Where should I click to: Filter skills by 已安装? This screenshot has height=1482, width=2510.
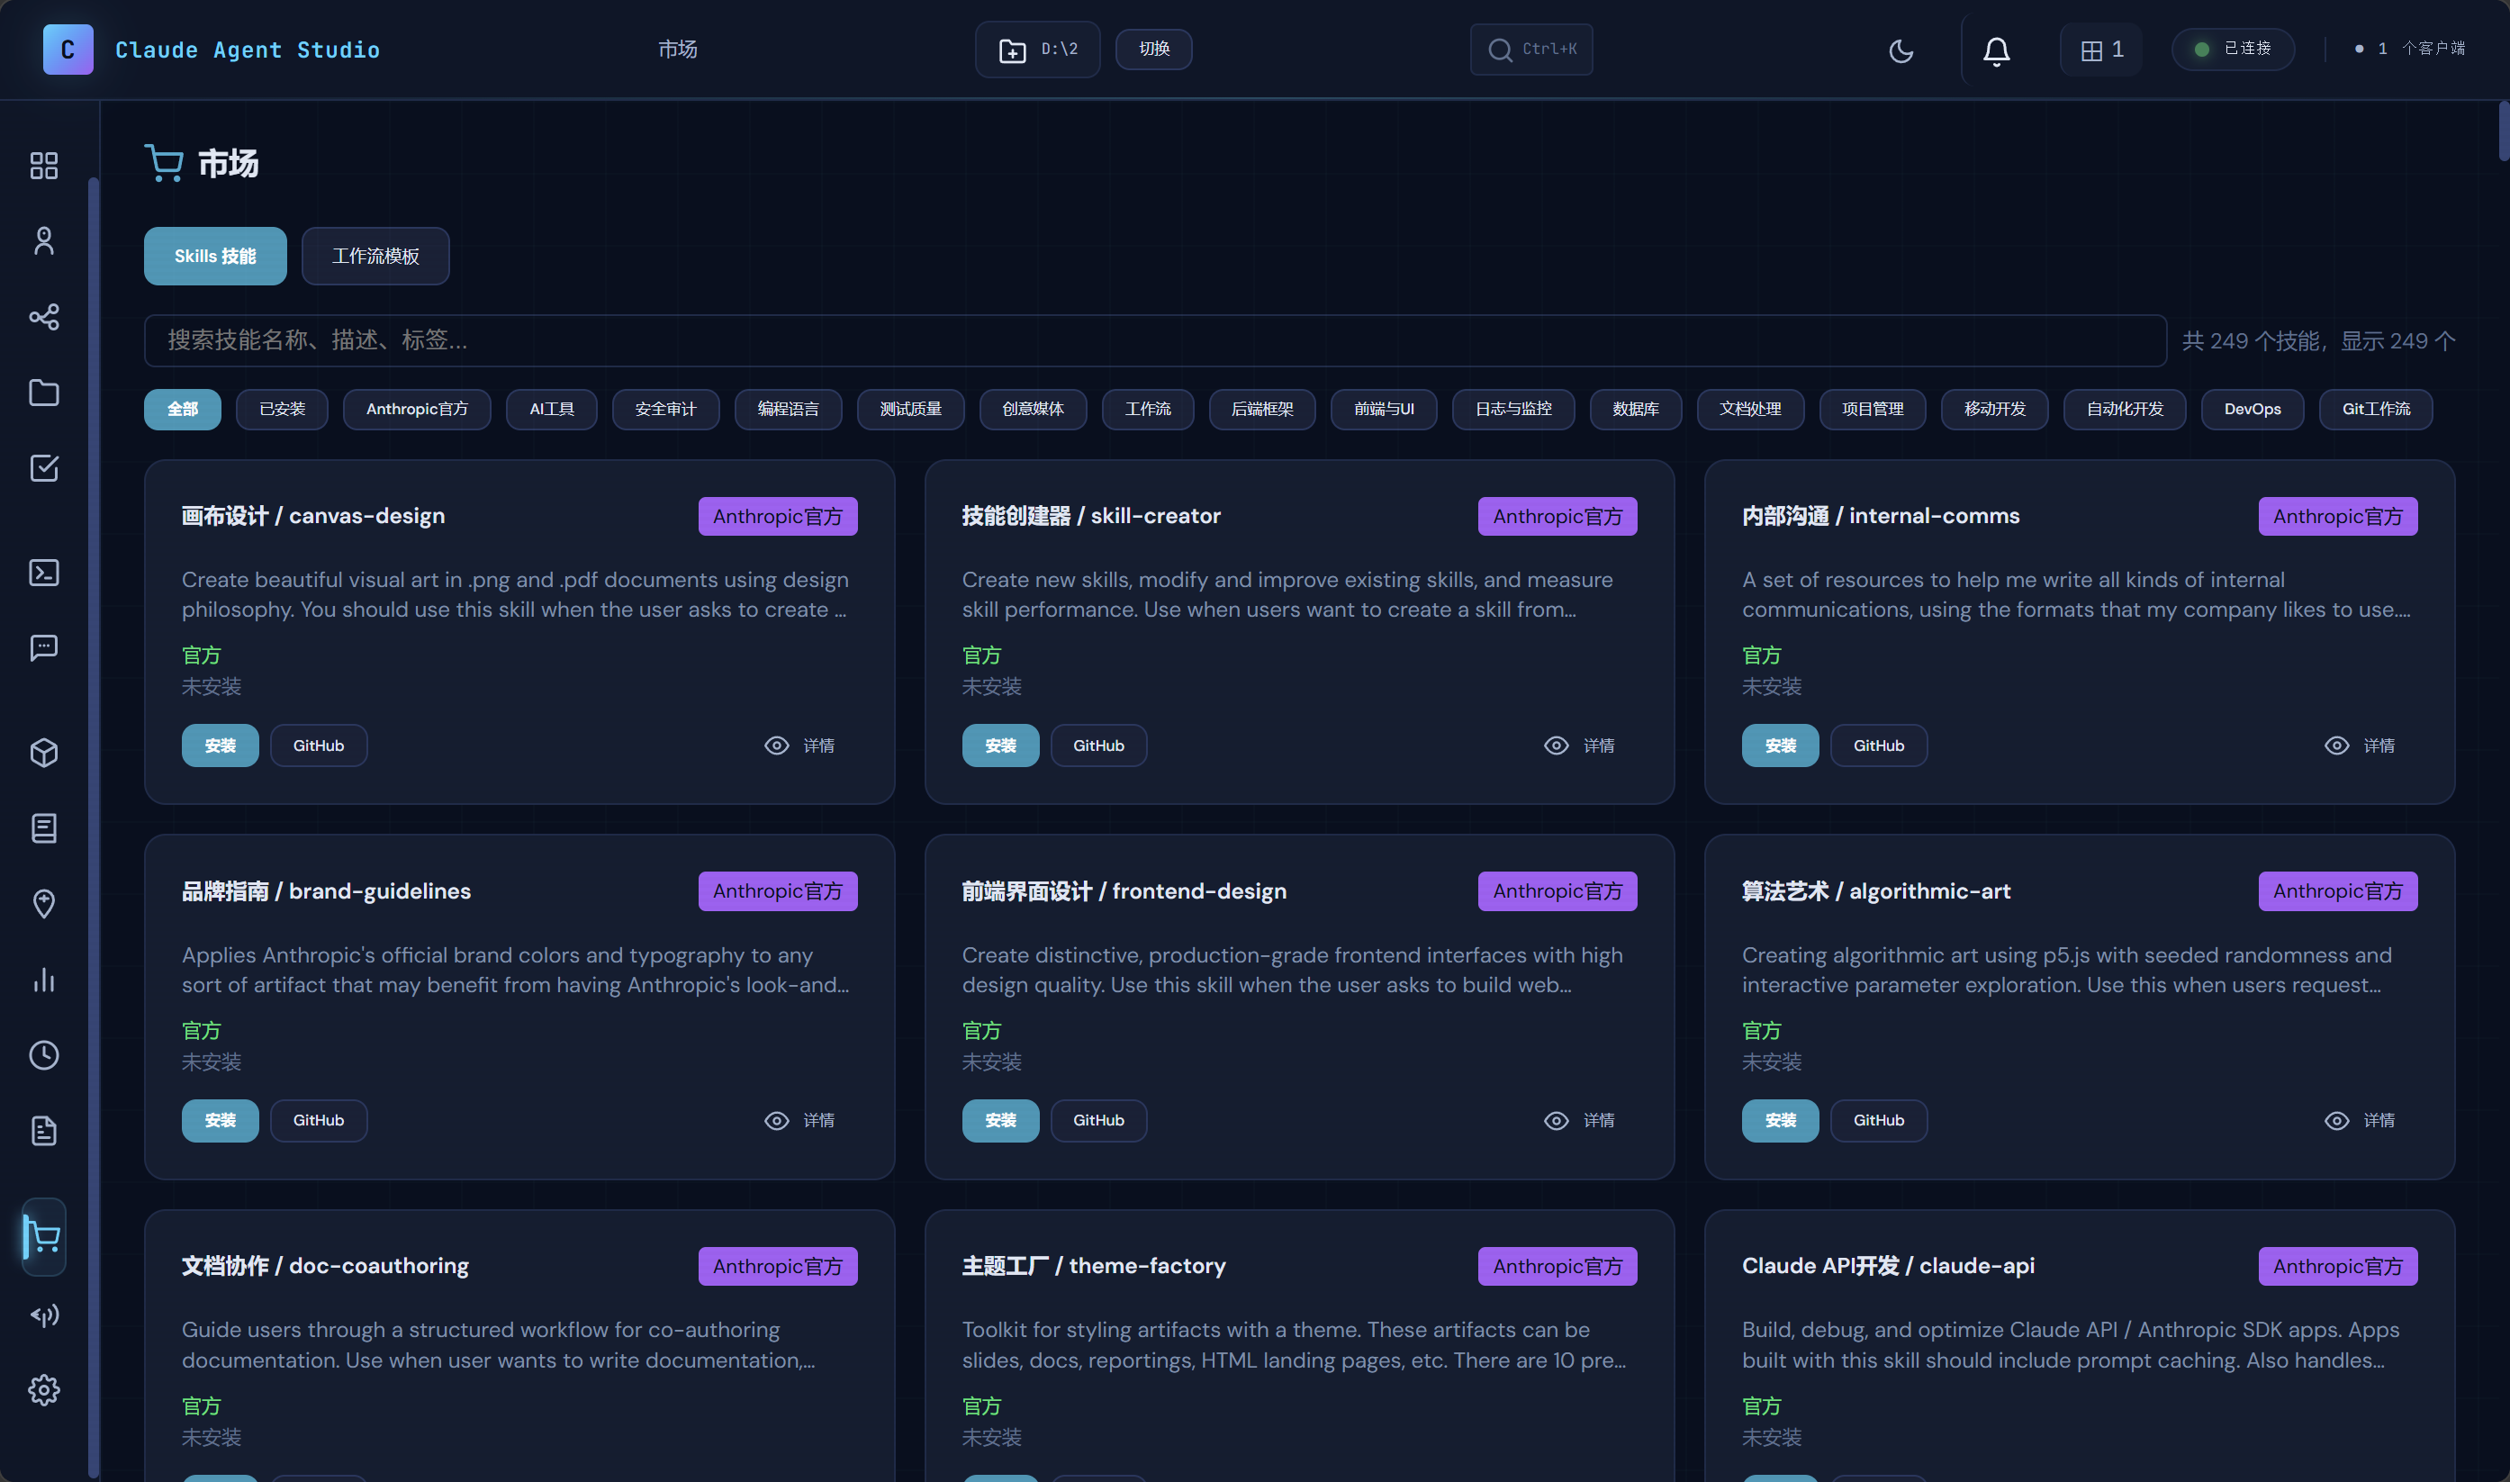283,410
